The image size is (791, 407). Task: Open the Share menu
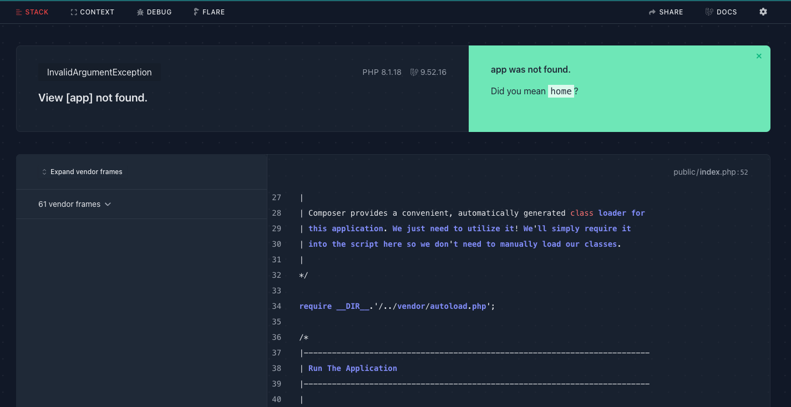[x=666, y=12]
